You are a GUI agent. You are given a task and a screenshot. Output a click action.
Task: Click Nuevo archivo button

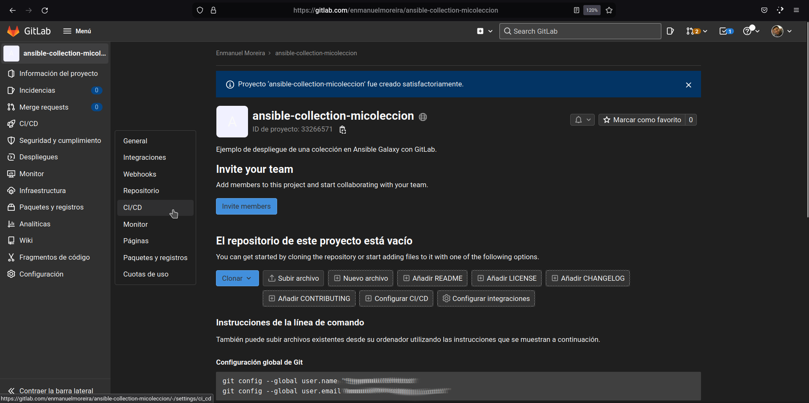tap(361, 278)
